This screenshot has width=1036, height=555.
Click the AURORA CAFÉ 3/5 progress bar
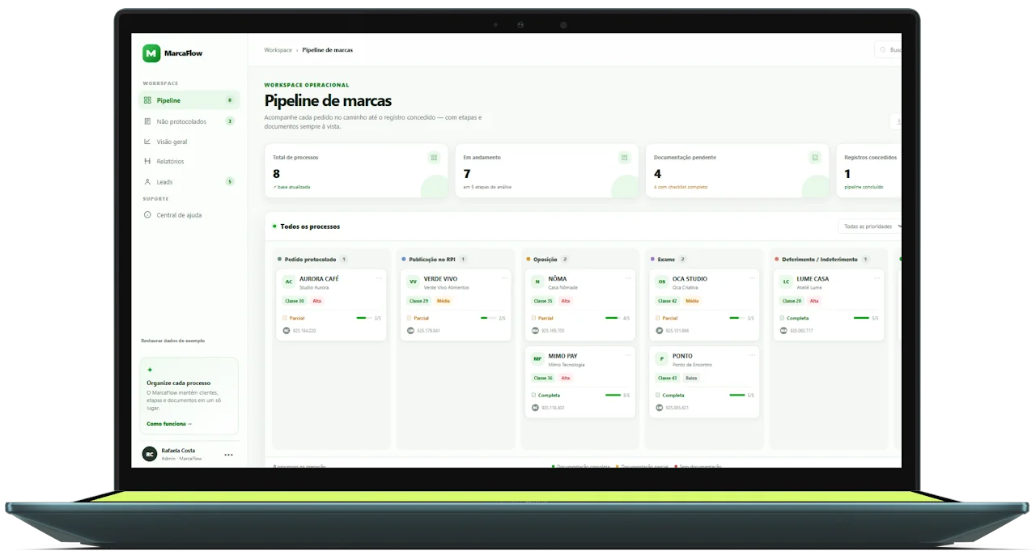click(363, 318)
